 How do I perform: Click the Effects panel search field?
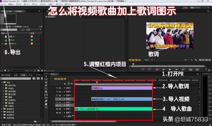[x=16, y=78]
